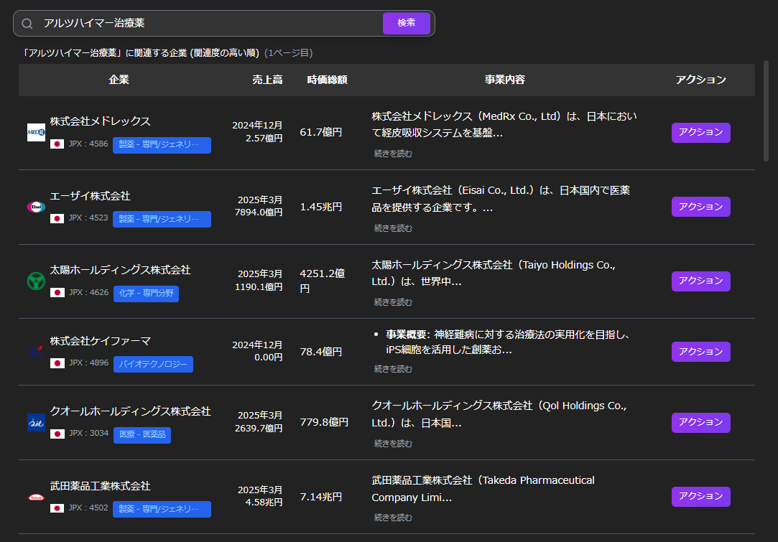Open アクション for 太陽ホールディングス株式会社

(x=700, y=281)
